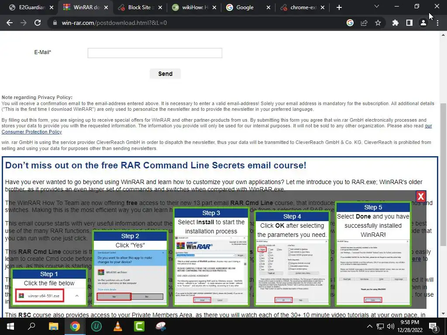Open the Windows Start menu
The image size is (447, 335).
coord(10,326)
